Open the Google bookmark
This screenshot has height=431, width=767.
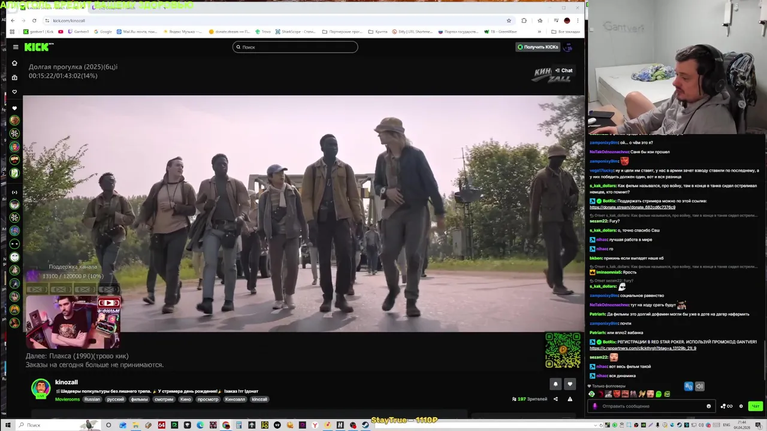103,32
